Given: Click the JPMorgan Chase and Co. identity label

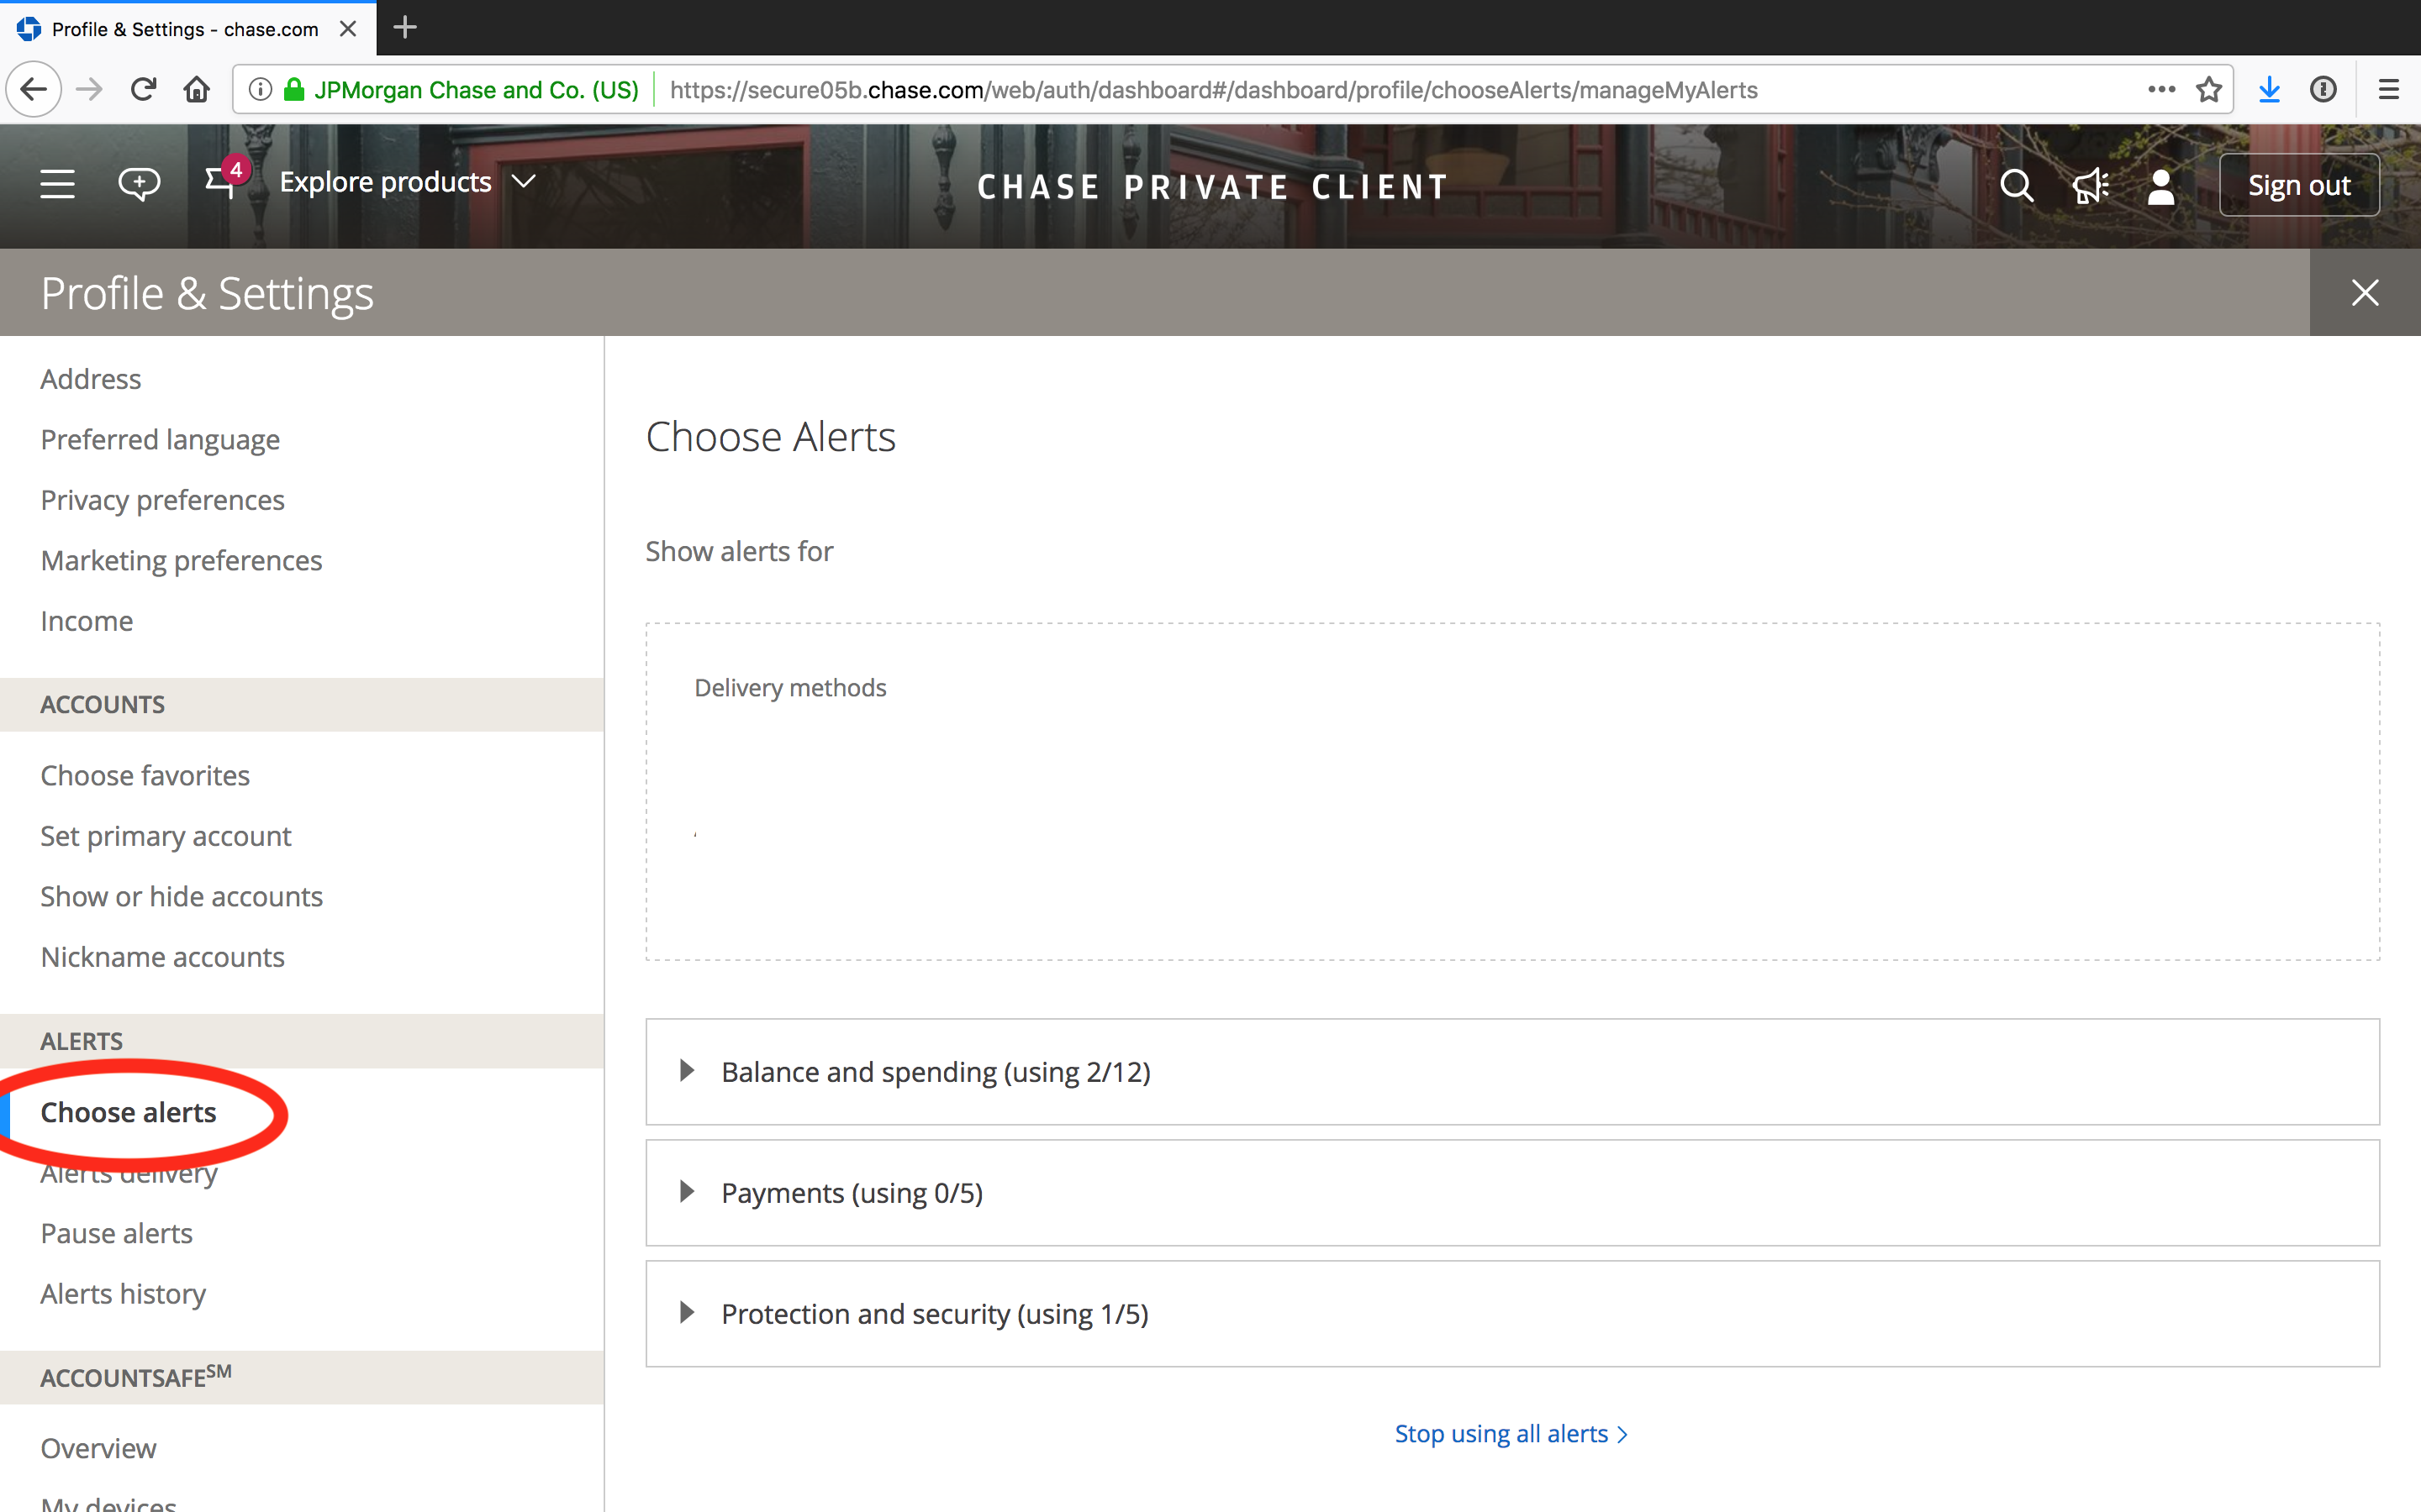Looking at the screenshot, I should point(476,90).
